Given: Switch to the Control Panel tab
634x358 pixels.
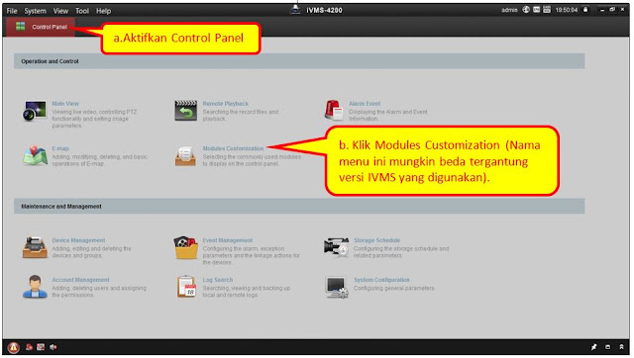Looking at the screenshot, I should click(41, 27).
